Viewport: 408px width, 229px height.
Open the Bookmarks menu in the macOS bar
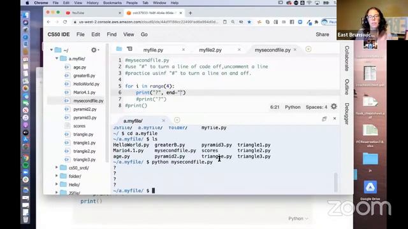(x=112, y=3)
